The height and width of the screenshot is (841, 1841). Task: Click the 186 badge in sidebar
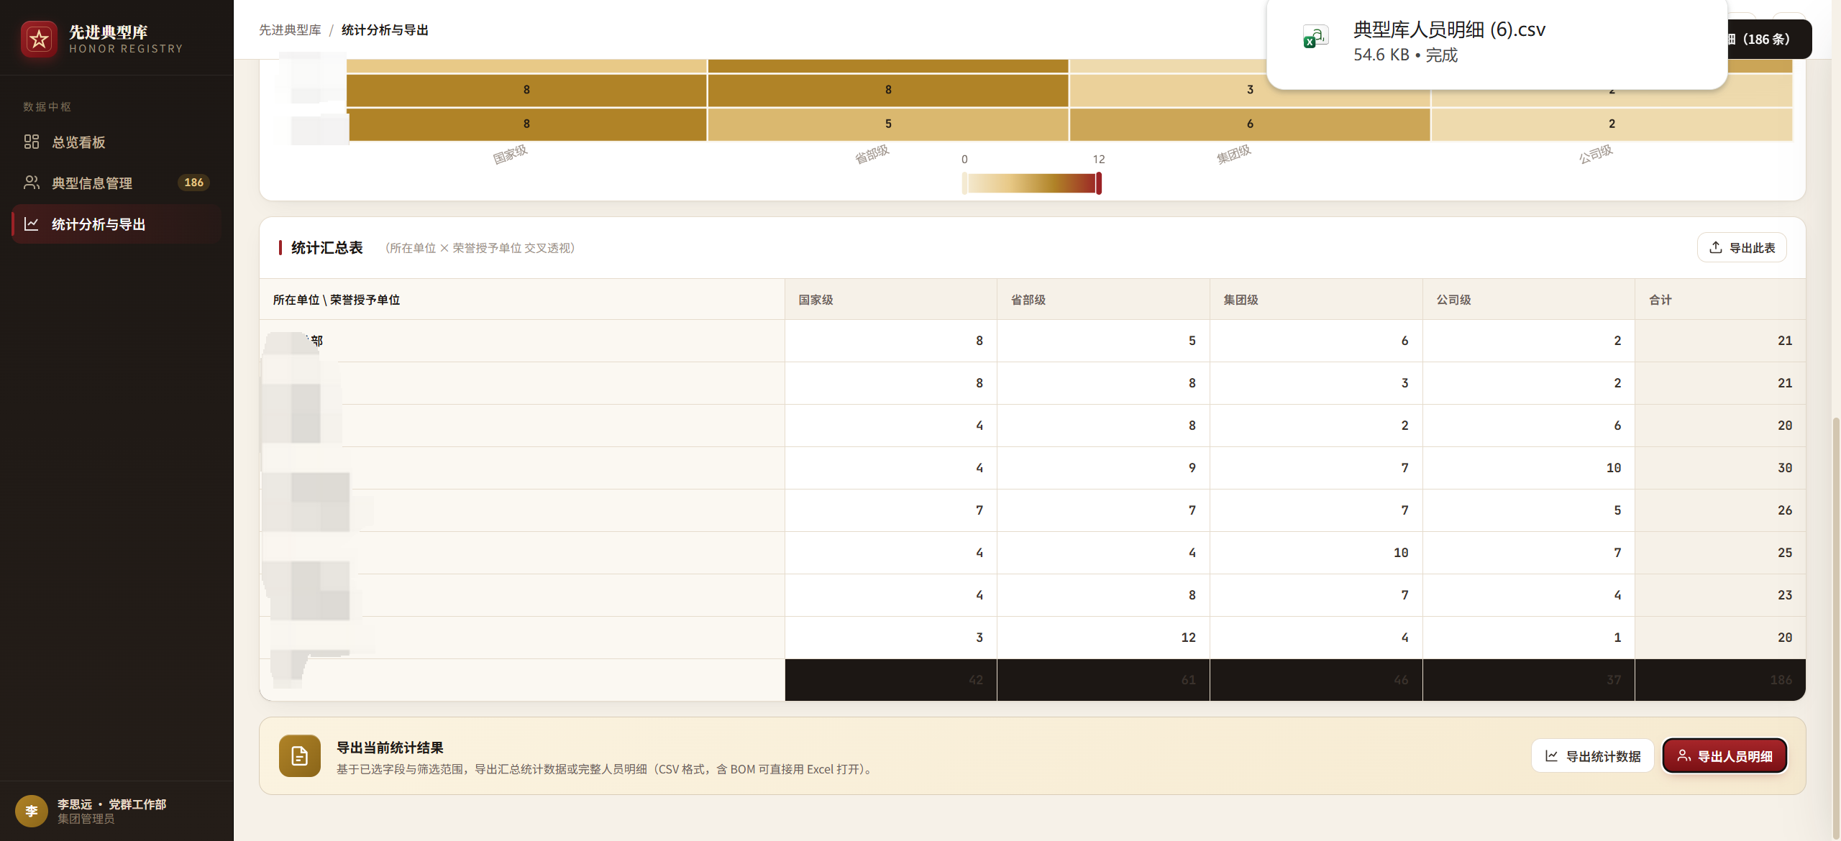point(193,183)
